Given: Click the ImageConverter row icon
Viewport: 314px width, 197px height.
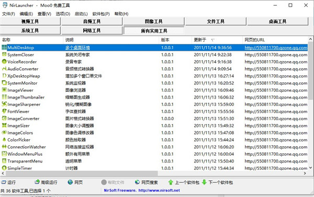Looking at the screenshot, I should 4,118.
